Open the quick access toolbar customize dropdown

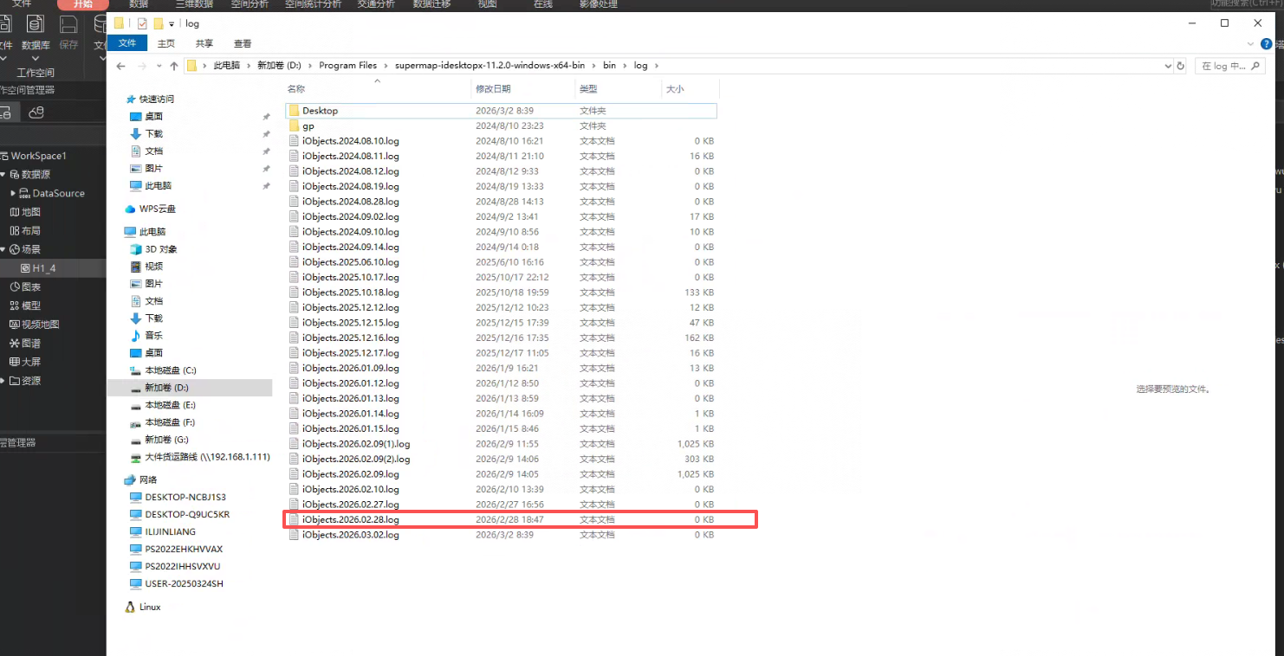click(x=172, y=23)
